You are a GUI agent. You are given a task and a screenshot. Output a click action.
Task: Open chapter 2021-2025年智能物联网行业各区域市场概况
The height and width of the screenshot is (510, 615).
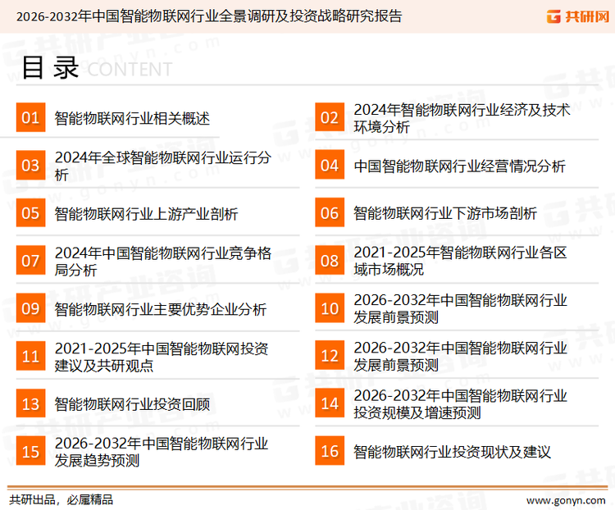(461, 261)
